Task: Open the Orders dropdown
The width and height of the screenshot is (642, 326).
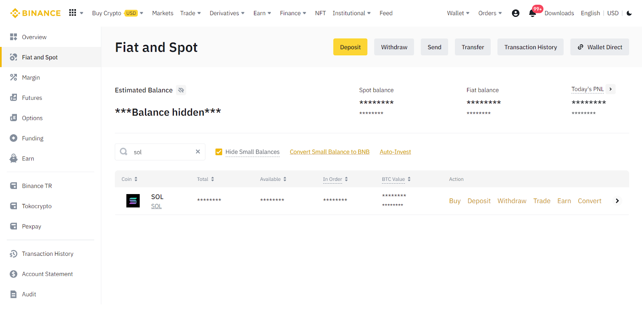Action: (x=490, y=13)
